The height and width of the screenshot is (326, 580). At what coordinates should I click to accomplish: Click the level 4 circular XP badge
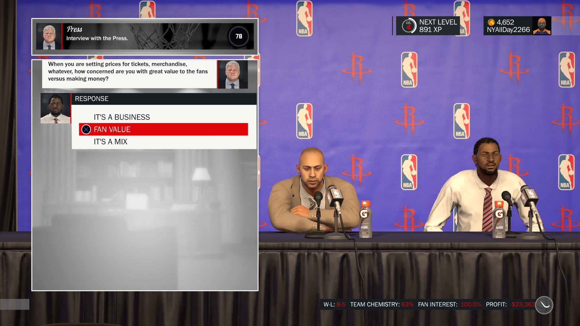tap(408, 26)
